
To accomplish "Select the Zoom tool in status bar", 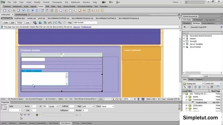I will click(x=120, y=99).
